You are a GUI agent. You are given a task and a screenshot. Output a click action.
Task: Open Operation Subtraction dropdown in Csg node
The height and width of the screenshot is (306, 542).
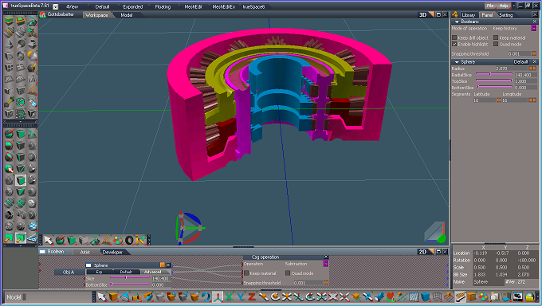point(326,264)
